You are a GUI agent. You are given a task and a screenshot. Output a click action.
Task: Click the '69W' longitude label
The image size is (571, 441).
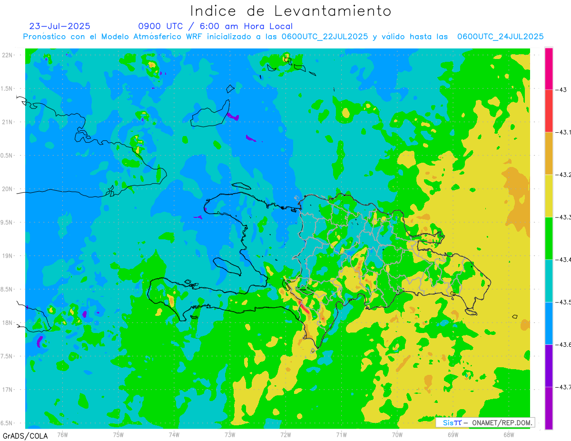(453, 434)
